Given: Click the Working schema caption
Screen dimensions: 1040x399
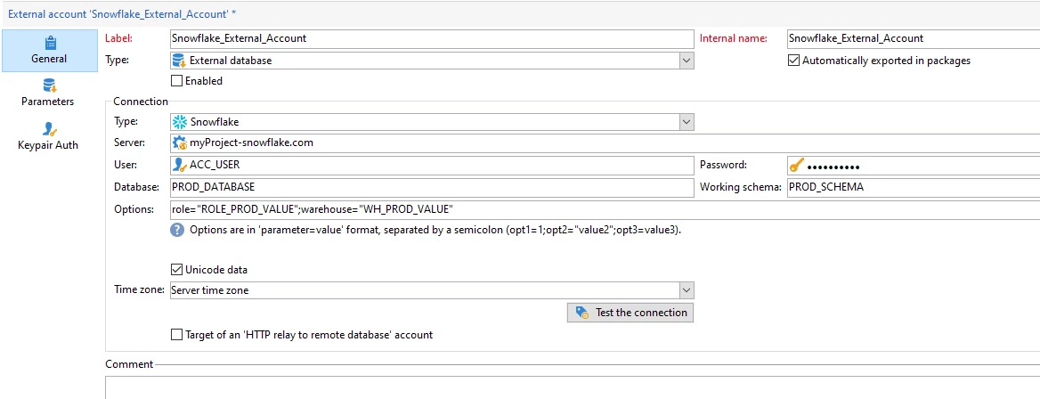Looking at the screenshot, I should (741, 187).
